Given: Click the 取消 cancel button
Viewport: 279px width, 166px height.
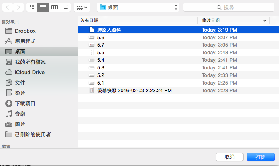Looking at the screenshot, I should click(229, 157).
